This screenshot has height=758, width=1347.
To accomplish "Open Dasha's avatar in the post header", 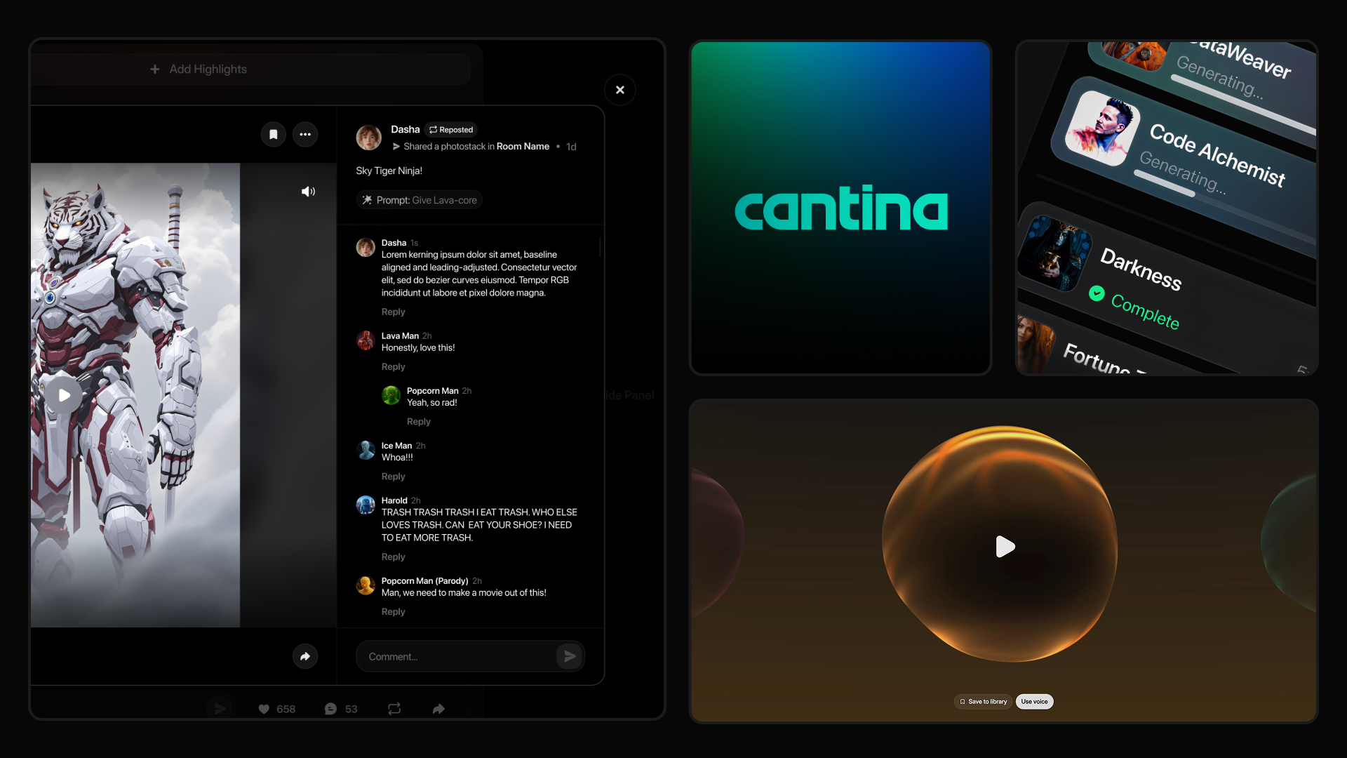I will point(368,138).
